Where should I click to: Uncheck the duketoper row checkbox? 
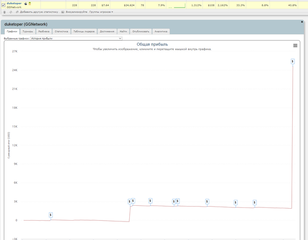[4, 5]
